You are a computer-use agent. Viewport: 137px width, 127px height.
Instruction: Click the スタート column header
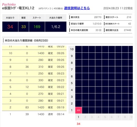37,18
